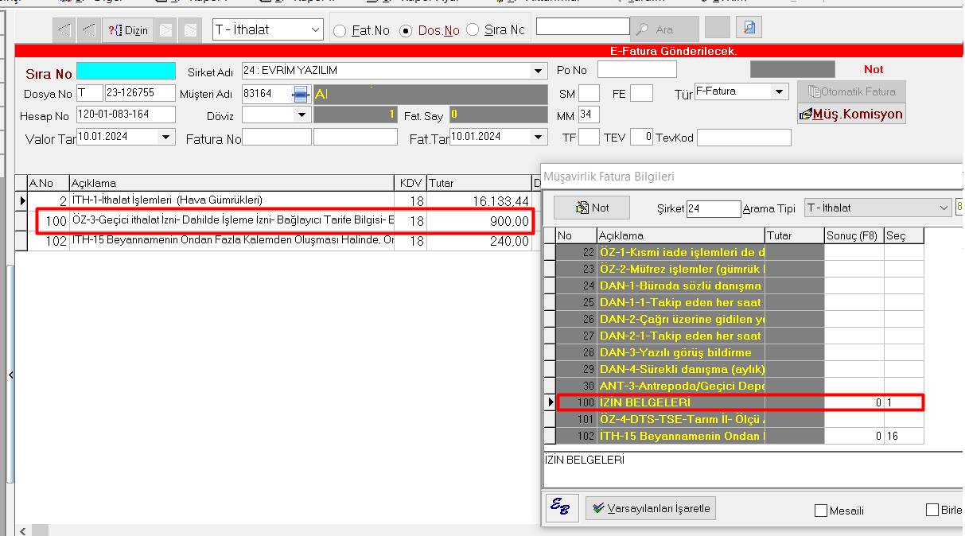The image size is (965, 536).
Task: Select the Dos.No radio button
Action: (406, 31)
